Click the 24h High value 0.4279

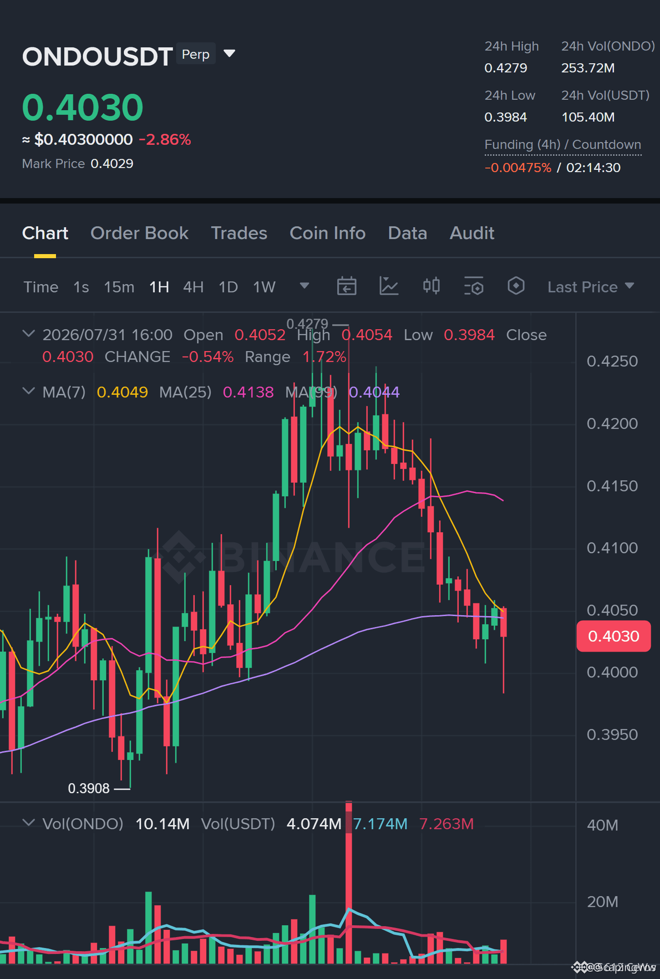coord(506,68)
